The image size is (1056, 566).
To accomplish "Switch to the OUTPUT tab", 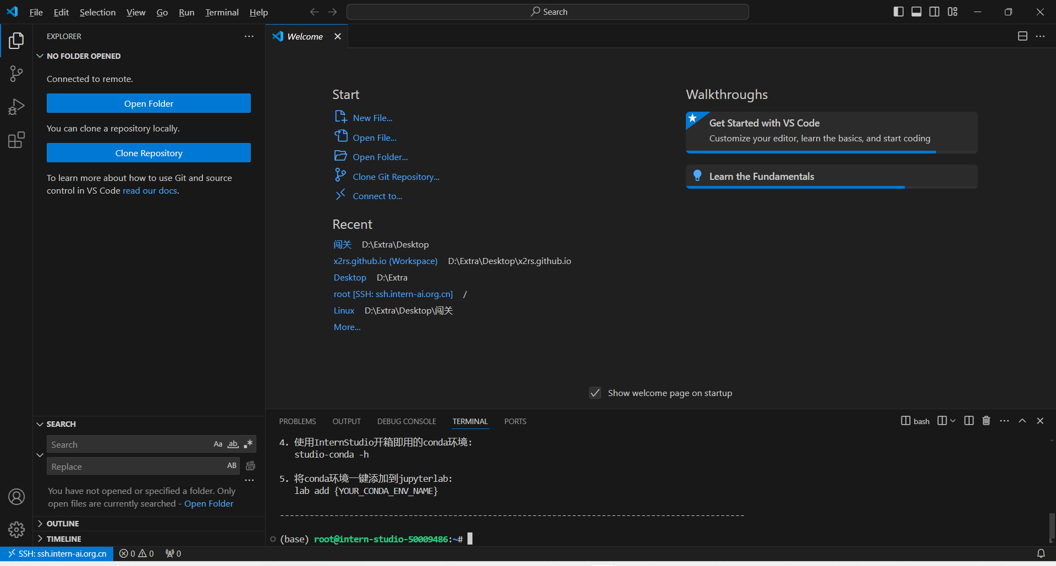I will point(346,421).
